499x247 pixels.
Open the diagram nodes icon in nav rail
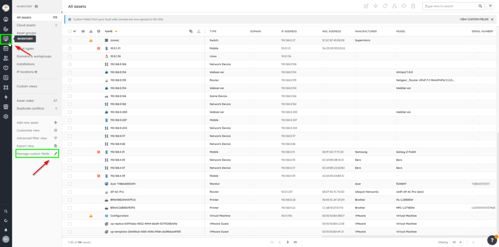coord(6,88)
